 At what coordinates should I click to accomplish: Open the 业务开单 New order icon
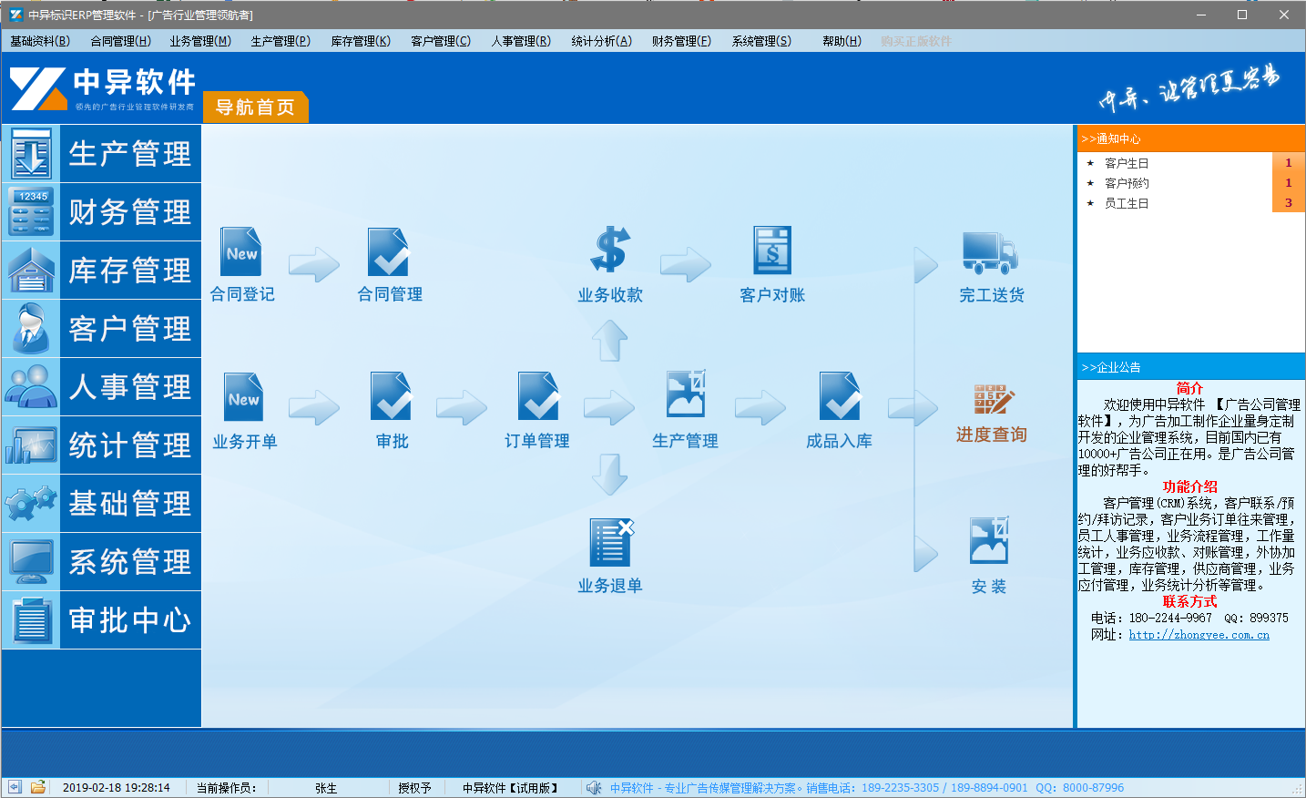(x=244, y=397)
